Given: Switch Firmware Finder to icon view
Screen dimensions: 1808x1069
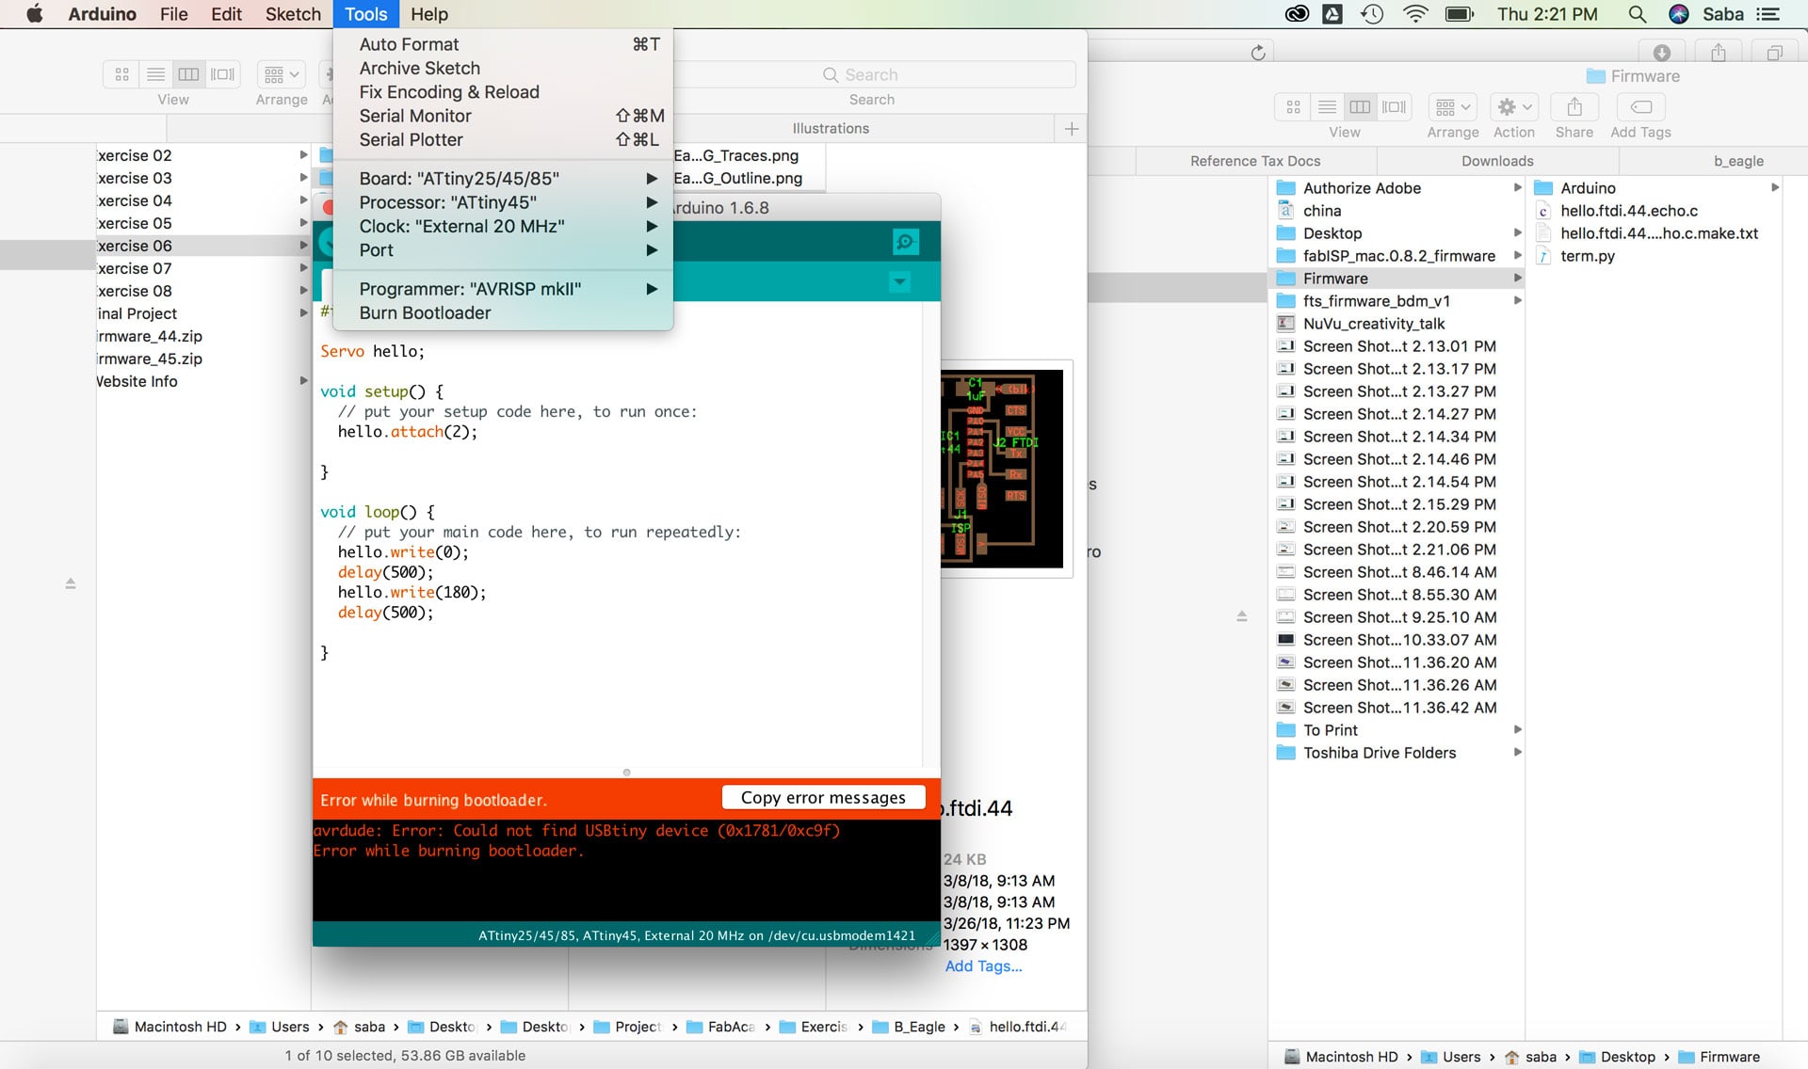Looking at the screenshot, I should click(1293, 107).
